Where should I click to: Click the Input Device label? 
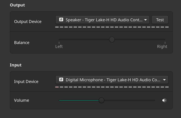tap(26, 81)
